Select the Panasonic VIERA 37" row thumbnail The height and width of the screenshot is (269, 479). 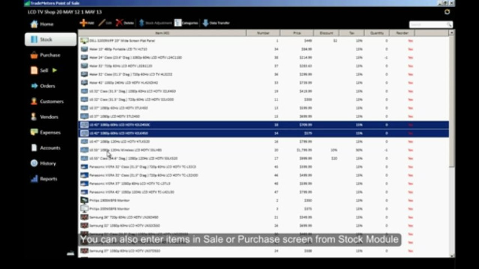point(84,183)
